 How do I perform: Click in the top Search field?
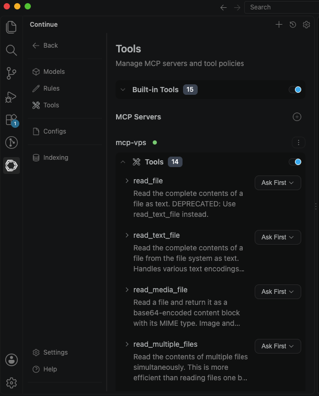click(x=281, y=7)
